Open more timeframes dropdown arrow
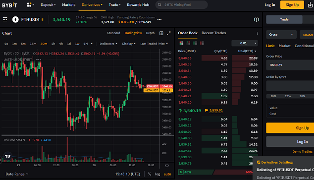The height and width of the screenshot is (180, 314). pyautogui.click(x=92, y=44)
